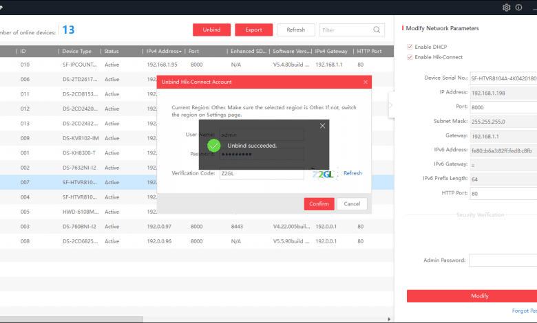Sort by Software Version column header
The image size is (537, 323).
pos(291,52)
